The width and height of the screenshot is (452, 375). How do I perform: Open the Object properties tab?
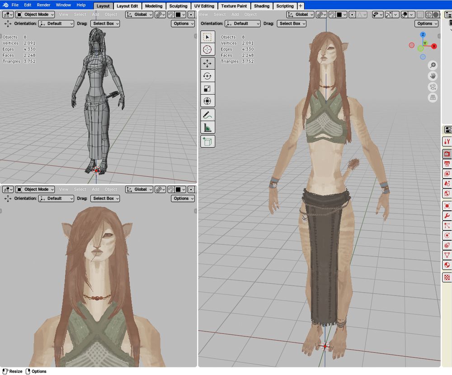coord(447,206)
